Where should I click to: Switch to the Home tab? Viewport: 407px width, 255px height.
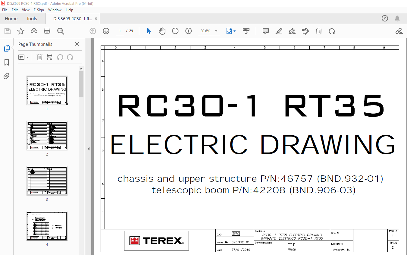(x=11, y=18)
